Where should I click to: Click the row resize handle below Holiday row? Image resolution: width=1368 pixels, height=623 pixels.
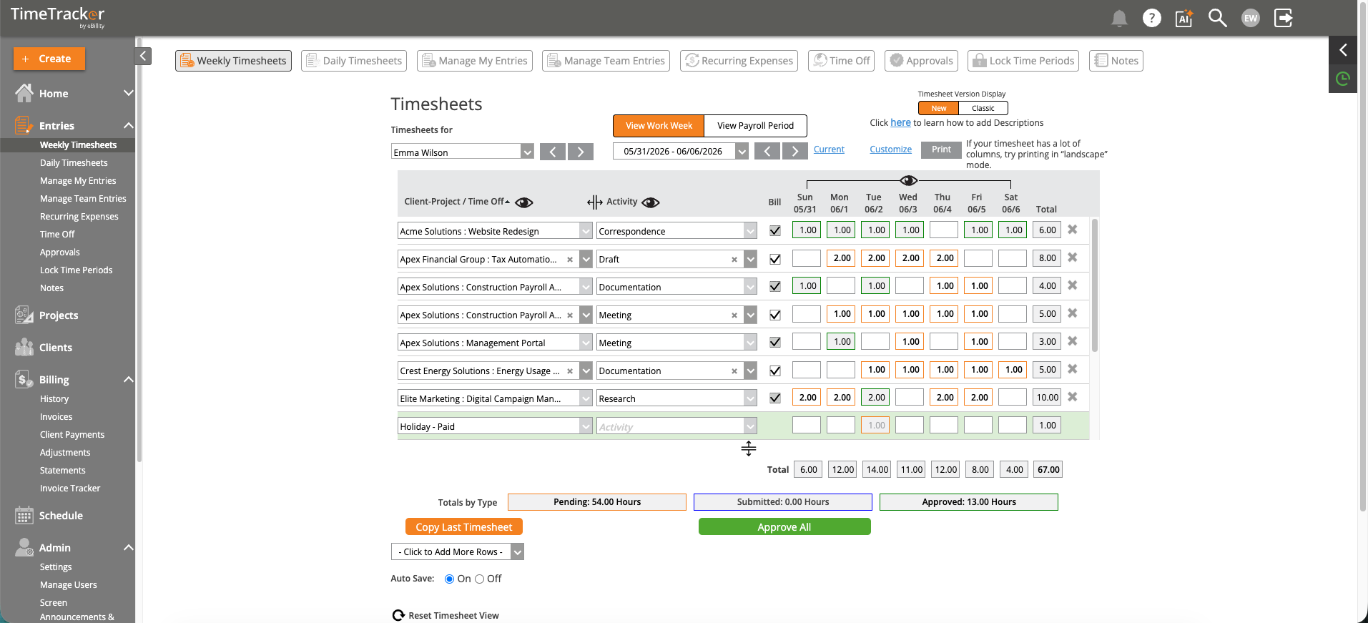pos(749,448)
